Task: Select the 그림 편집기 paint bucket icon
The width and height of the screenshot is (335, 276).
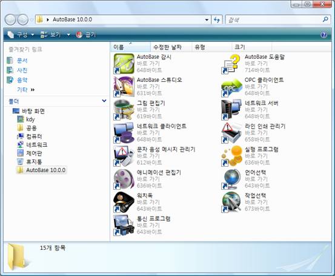Action: (x=124, y=110)
